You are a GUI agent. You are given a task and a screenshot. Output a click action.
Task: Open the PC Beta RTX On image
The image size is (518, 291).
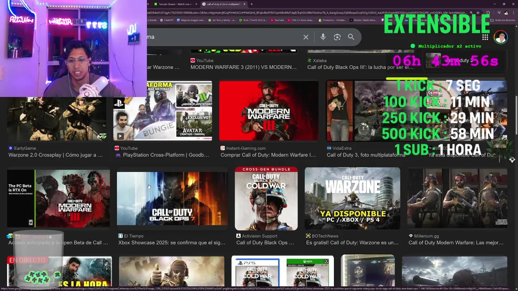(58, 198)
